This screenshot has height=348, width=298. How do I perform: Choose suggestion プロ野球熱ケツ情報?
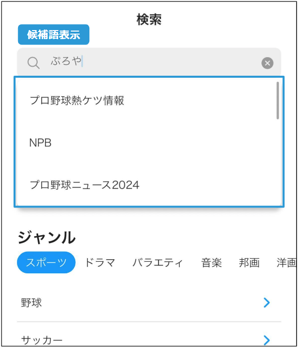coord(77,100)
